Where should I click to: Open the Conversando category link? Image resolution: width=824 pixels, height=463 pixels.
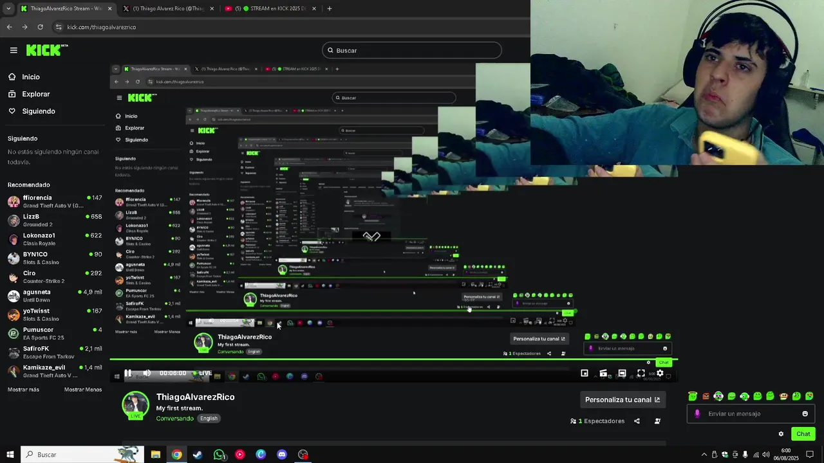click(x=174, y=418)
